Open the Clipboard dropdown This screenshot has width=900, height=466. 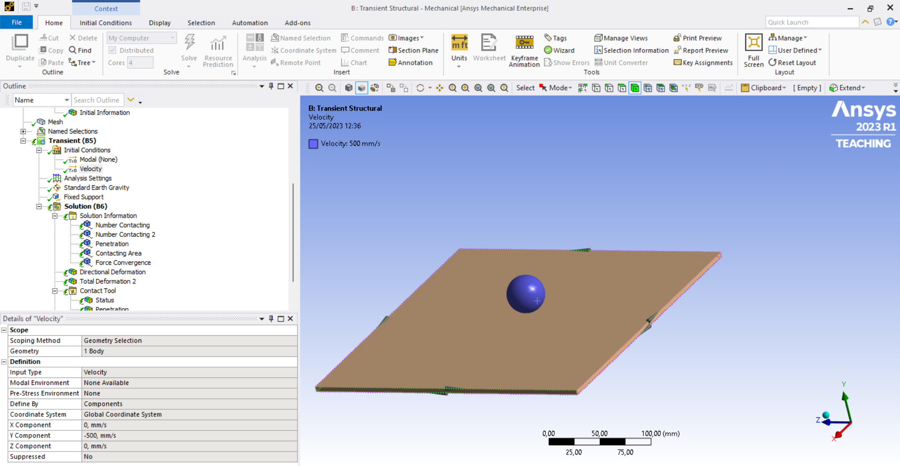(763, 88)
